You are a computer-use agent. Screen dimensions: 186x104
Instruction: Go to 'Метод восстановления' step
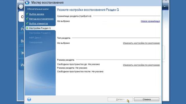[41, 19]
